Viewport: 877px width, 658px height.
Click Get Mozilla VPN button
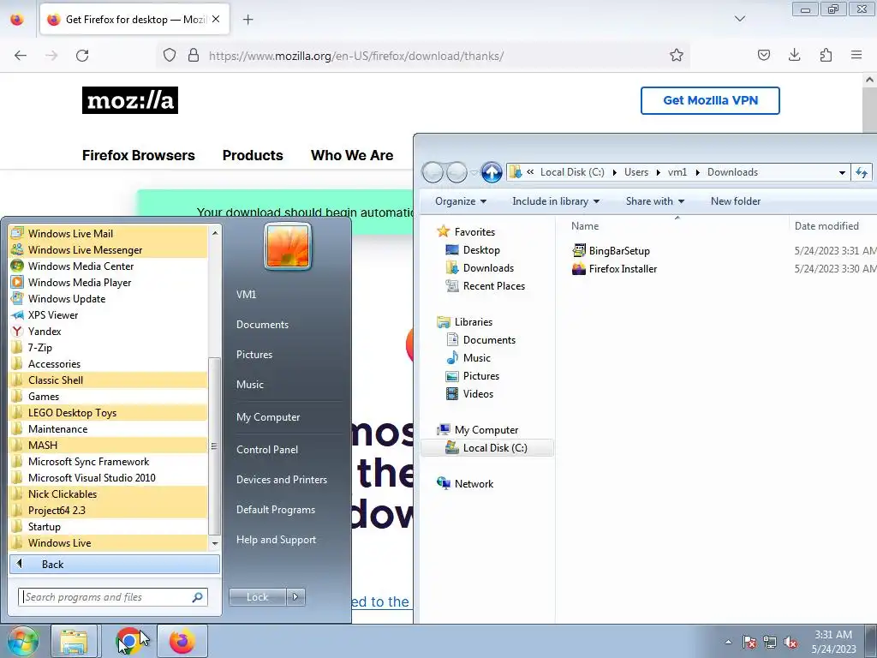coord(710,101)
